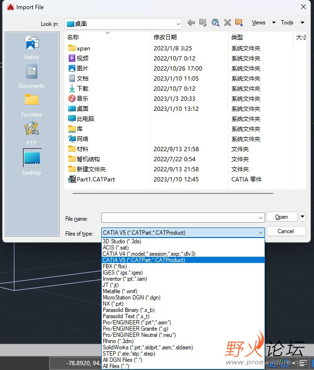
Task: Expand the Look in folder dropdown
Action: (178, 24)
